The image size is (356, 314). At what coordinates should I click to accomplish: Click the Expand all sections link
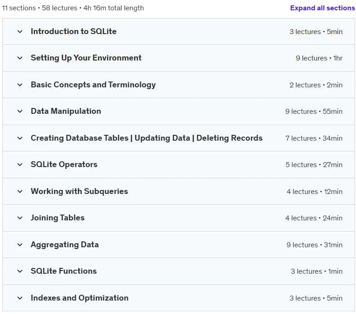[322, 8]
